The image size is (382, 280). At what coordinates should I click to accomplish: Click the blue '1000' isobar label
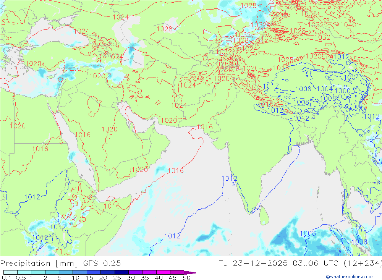tap(343, 91)
